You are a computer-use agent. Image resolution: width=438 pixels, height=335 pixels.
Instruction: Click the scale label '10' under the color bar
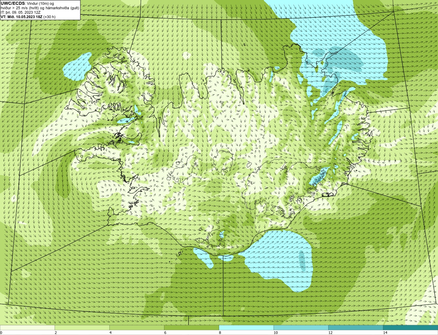pyautogui.click(x=275, y=333)
